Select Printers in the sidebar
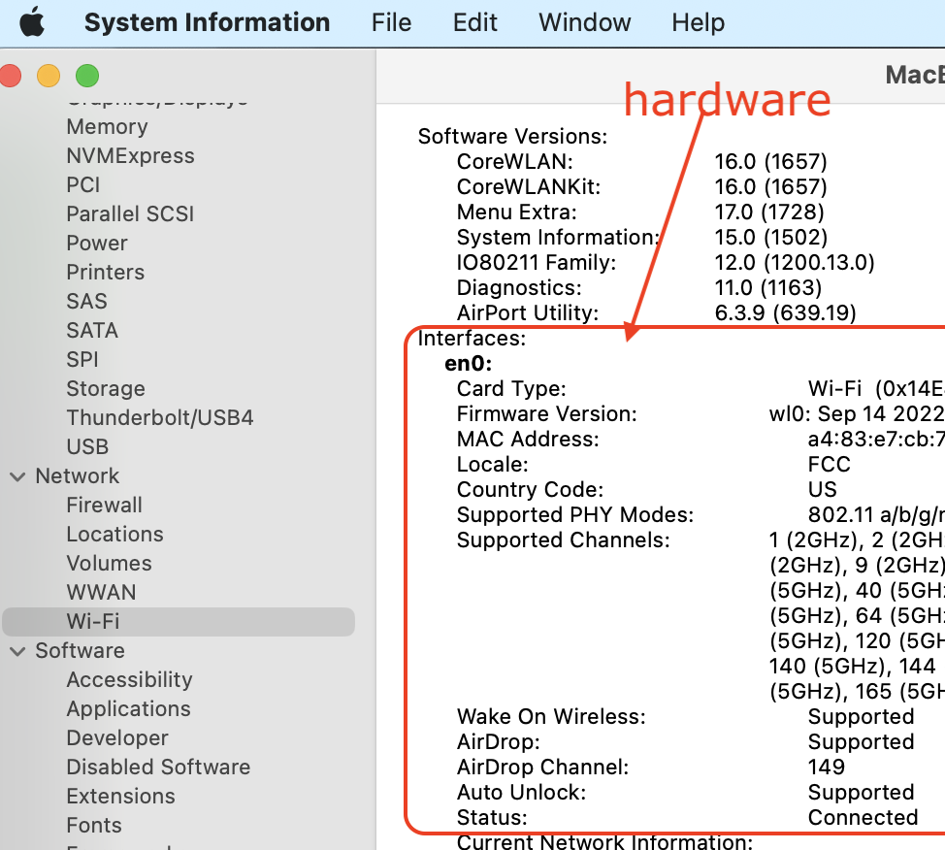The image size is (945, 850). coord(105,272)
